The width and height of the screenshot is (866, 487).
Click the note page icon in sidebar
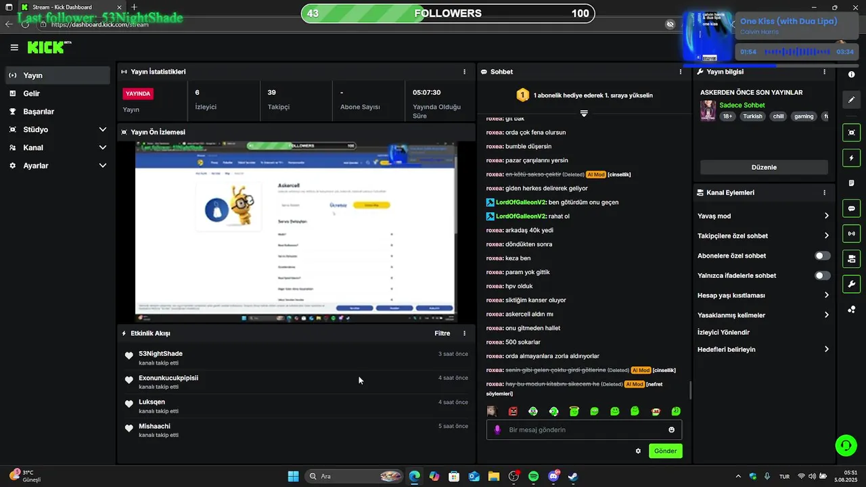point(852,183)
